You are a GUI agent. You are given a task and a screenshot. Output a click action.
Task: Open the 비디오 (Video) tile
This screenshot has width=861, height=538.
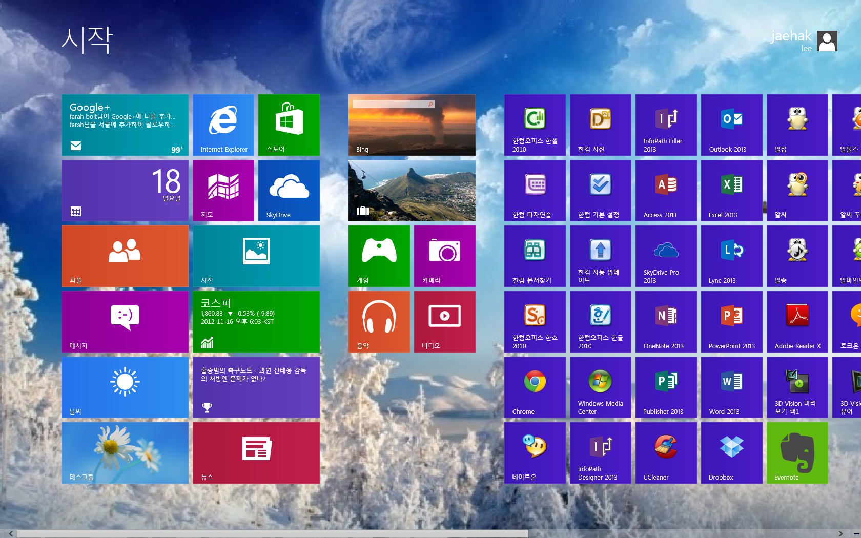[445, 322]
